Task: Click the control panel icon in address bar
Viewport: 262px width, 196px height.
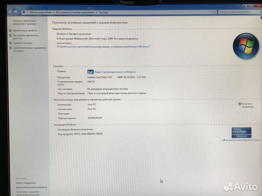Action: (24, 12)
